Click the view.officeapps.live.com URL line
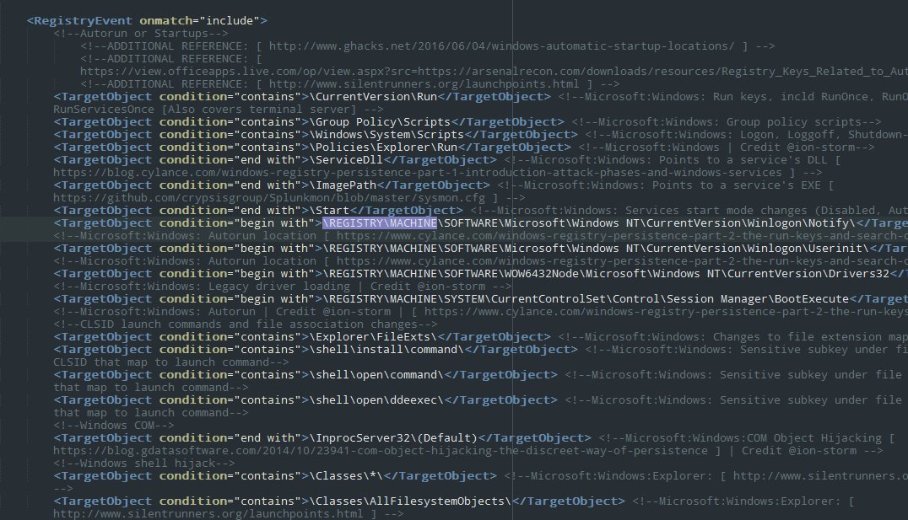Screen dimensions: 908x520 click(494, 72)
